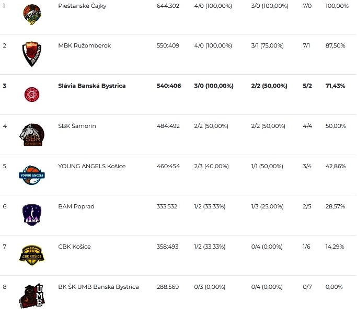Click the Piešťanské Čajky team logo
The height and width of the screenshot is (316, 357).
point(32,14)
